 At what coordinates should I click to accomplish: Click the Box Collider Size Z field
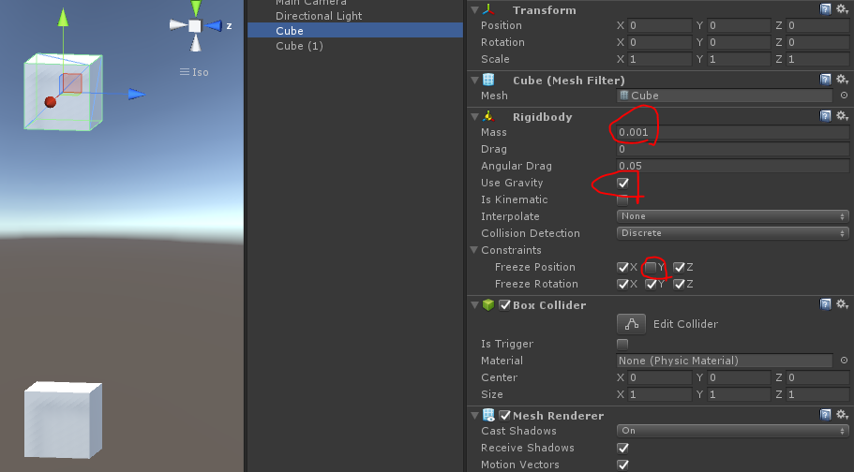click(x=818, y=394)
